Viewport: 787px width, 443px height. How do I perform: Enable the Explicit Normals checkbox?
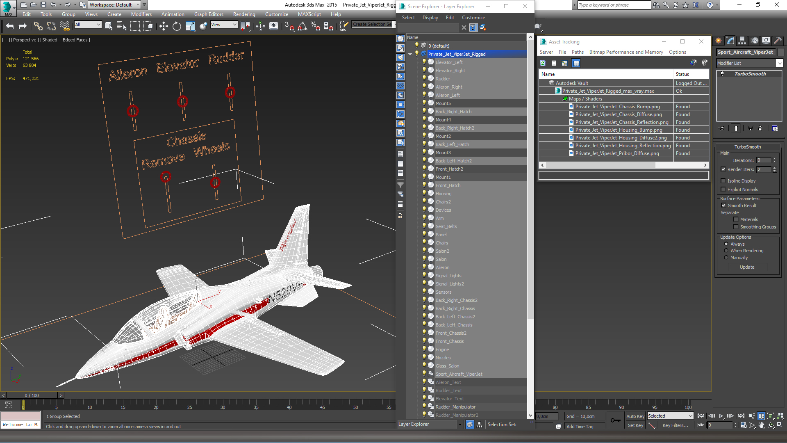(x=723, y=190)
